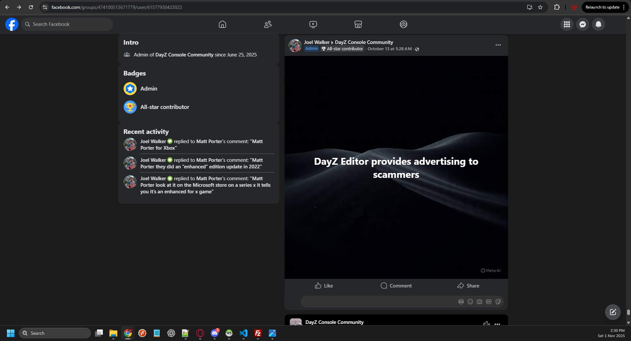Open the Facebook menu grid icon
Viewport: 631px width, 341px height.
click(567, 24)
